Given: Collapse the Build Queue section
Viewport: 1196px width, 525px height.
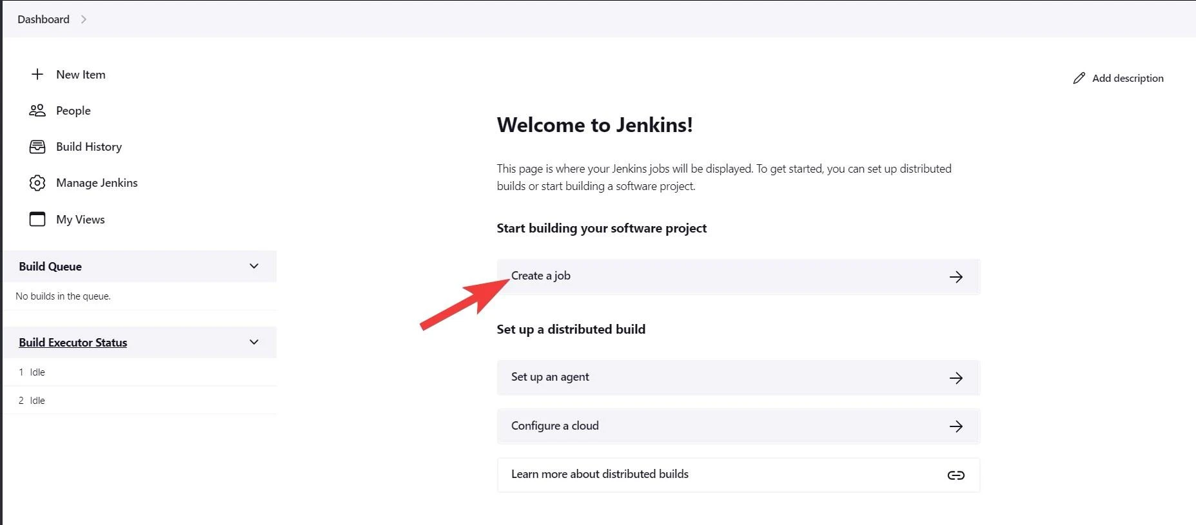Looking at the screenshot, I should (x=253, y=266).
